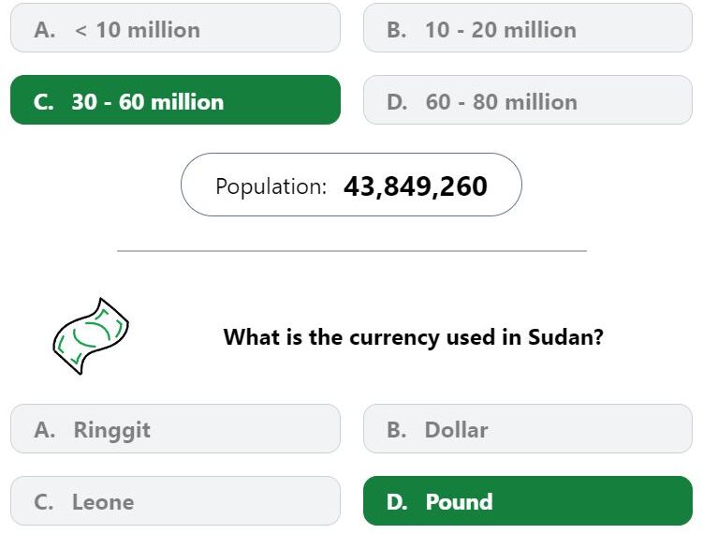Select the highlighted 30 - 60 million answer
Viewport: 703px width, 534px height.
click(175, 99)
